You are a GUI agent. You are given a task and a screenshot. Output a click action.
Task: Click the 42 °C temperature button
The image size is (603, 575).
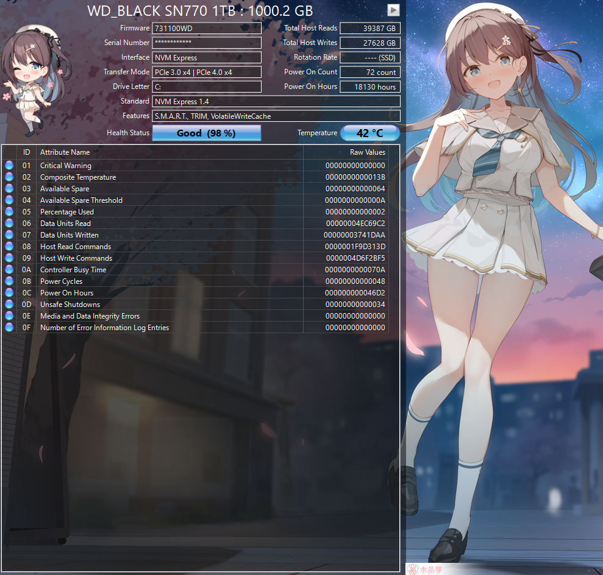pos(370,133)
